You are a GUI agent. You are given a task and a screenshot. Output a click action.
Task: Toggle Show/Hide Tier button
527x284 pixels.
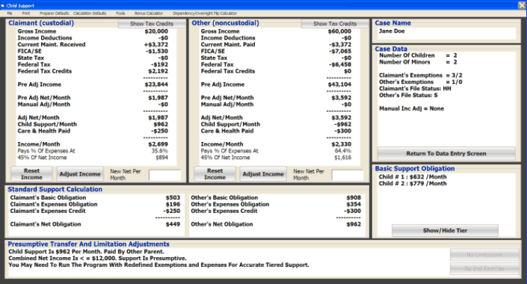(x=445, y=231)
